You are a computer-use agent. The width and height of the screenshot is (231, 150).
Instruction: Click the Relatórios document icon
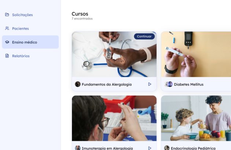[7, 56]
